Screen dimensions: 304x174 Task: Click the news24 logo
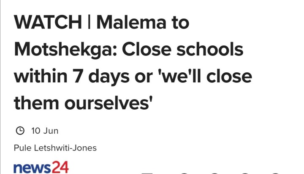[41, 166]
